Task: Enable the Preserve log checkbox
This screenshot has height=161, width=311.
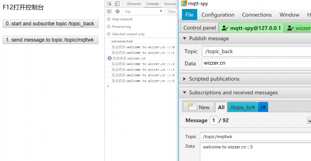Action: tap(109, 26)
